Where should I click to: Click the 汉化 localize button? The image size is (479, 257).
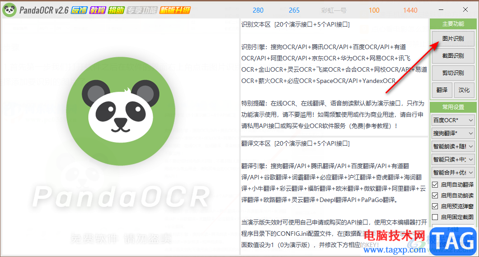pyautogui.click(x=464, y=90)
